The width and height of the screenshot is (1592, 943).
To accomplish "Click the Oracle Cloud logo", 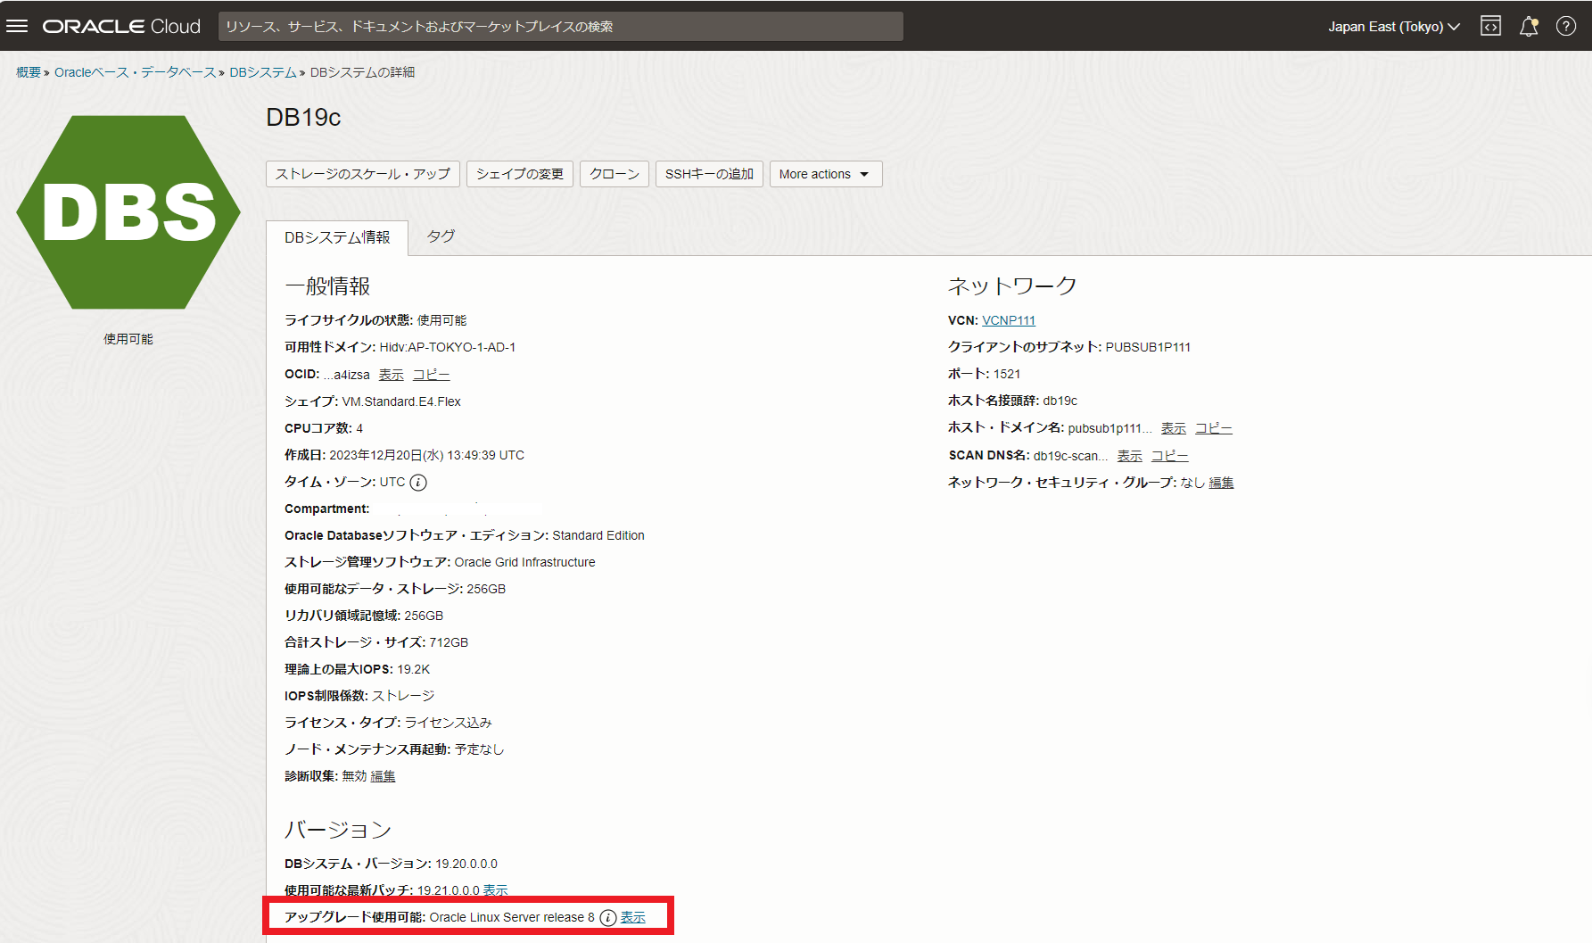I will [x=121, y=26].
